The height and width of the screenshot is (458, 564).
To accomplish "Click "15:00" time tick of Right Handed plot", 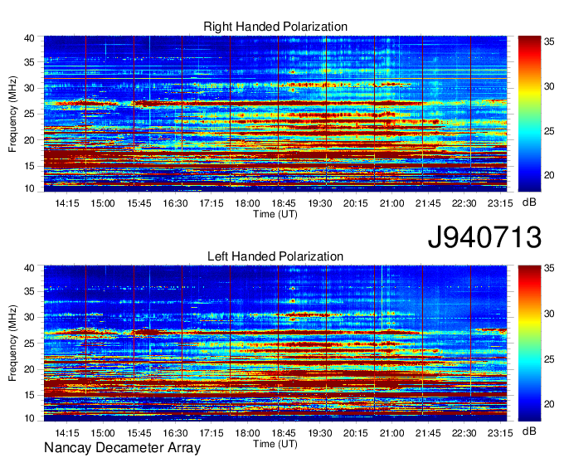I will (x=103, y=203).
